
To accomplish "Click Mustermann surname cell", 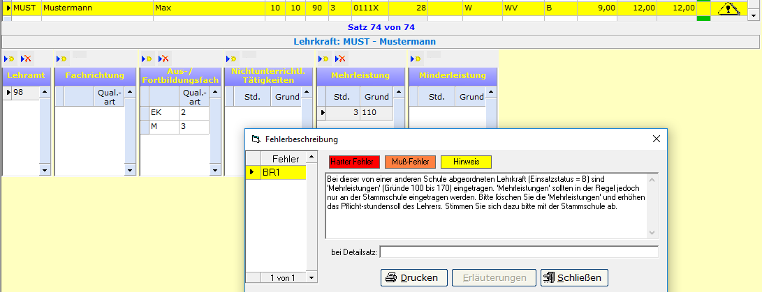I will tap(98, 8).
